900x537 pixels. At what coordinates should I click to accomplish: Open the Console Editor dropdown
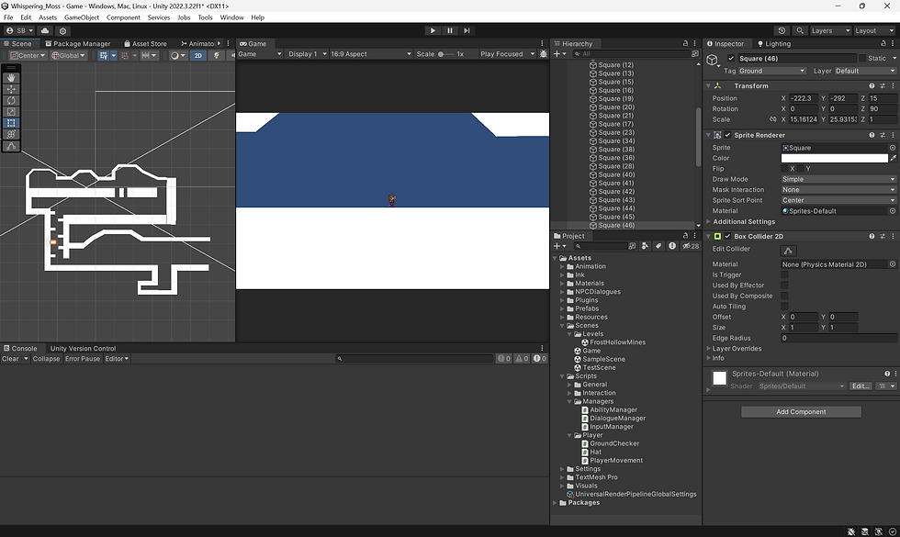[117, 359]
